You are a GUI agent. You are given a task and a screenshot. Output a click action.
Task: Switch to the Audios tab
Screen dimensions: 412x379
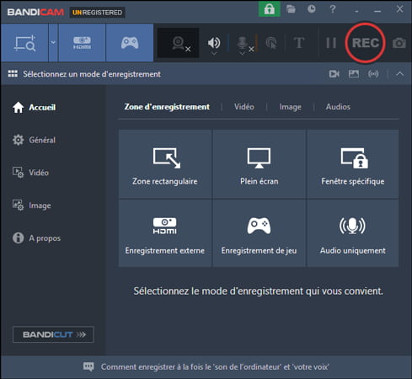point(338,107)
